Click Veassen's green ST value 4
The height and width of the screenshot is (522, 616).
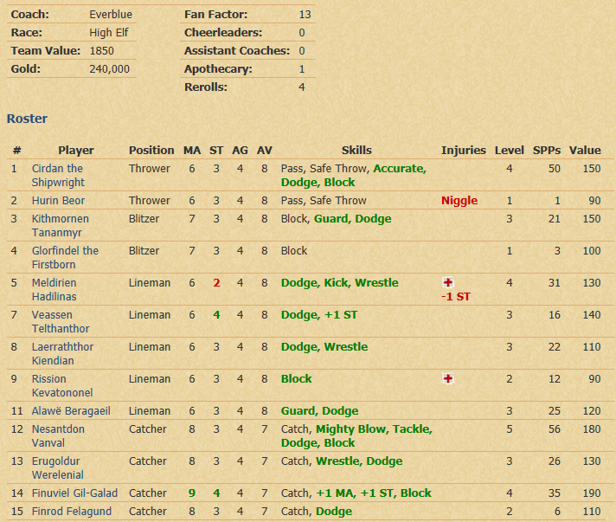(216, 315)
